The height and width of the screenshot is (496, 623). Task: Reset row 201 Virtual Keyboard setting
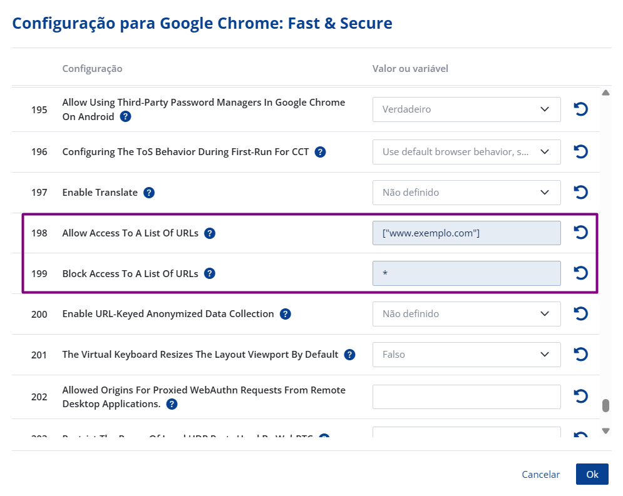580,355
